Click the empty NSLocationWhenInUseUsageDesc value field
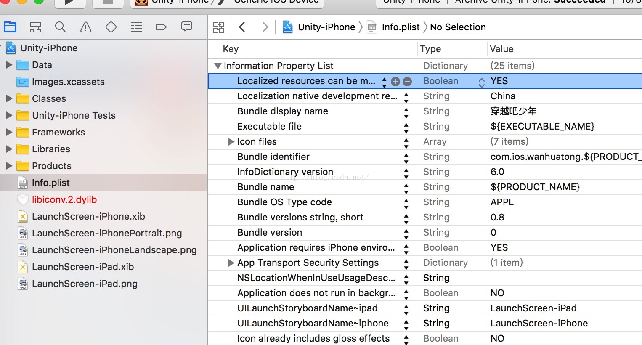The image size is (642, 345). pyautogui.click(x=565, y=278)
